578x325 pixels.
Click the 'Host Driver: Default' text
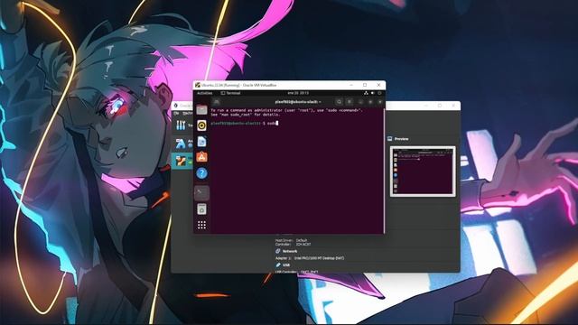(291, 240)
